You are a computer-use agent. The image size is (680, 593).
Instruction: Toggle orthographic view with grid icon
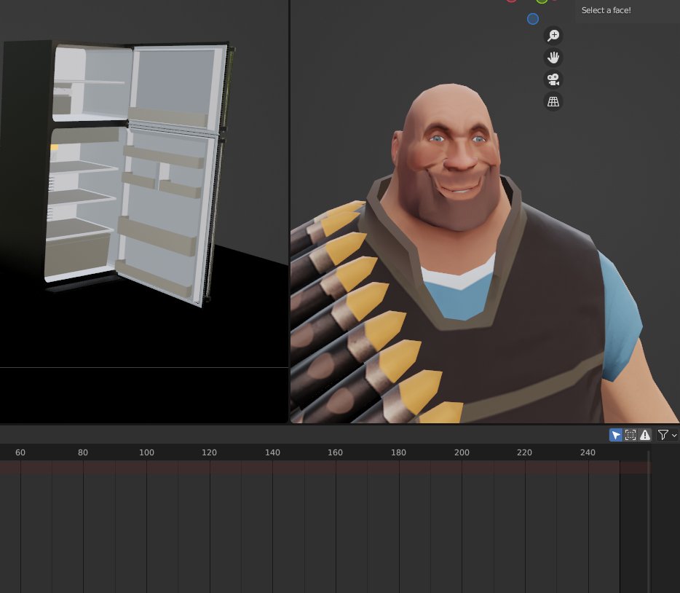[x=553, y=101]
